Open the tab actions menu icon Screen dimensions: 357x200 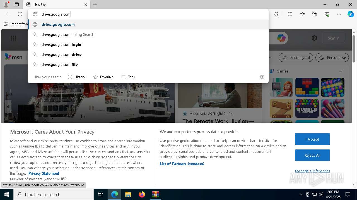pos(17,4)
